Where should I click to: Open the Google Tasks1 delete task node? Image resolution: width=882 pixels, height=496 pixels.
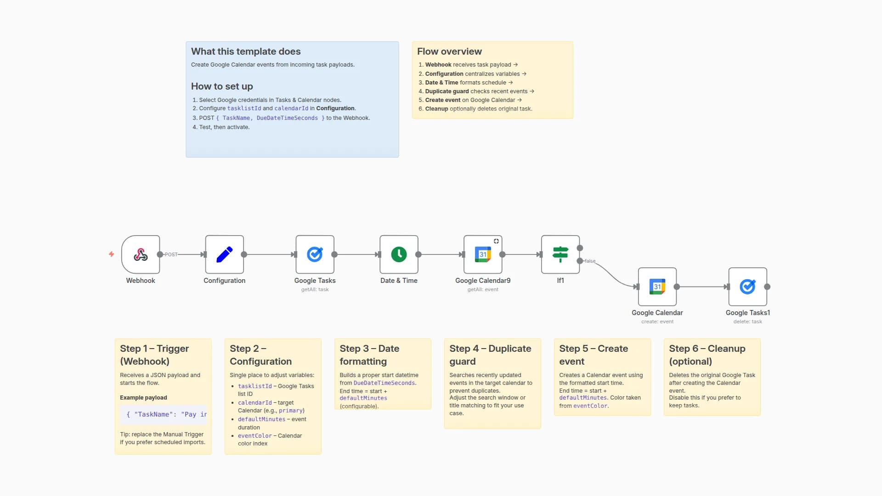coord(747,287)
